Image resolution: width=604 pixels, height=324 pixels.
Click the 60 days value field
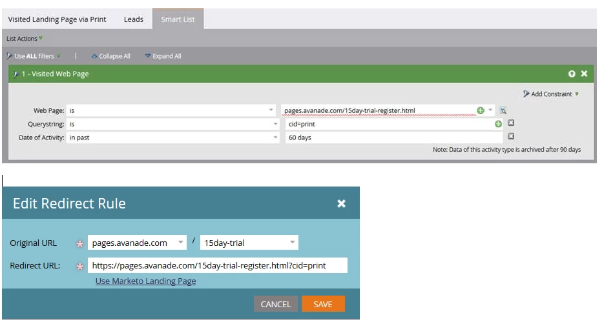(394, 137)
